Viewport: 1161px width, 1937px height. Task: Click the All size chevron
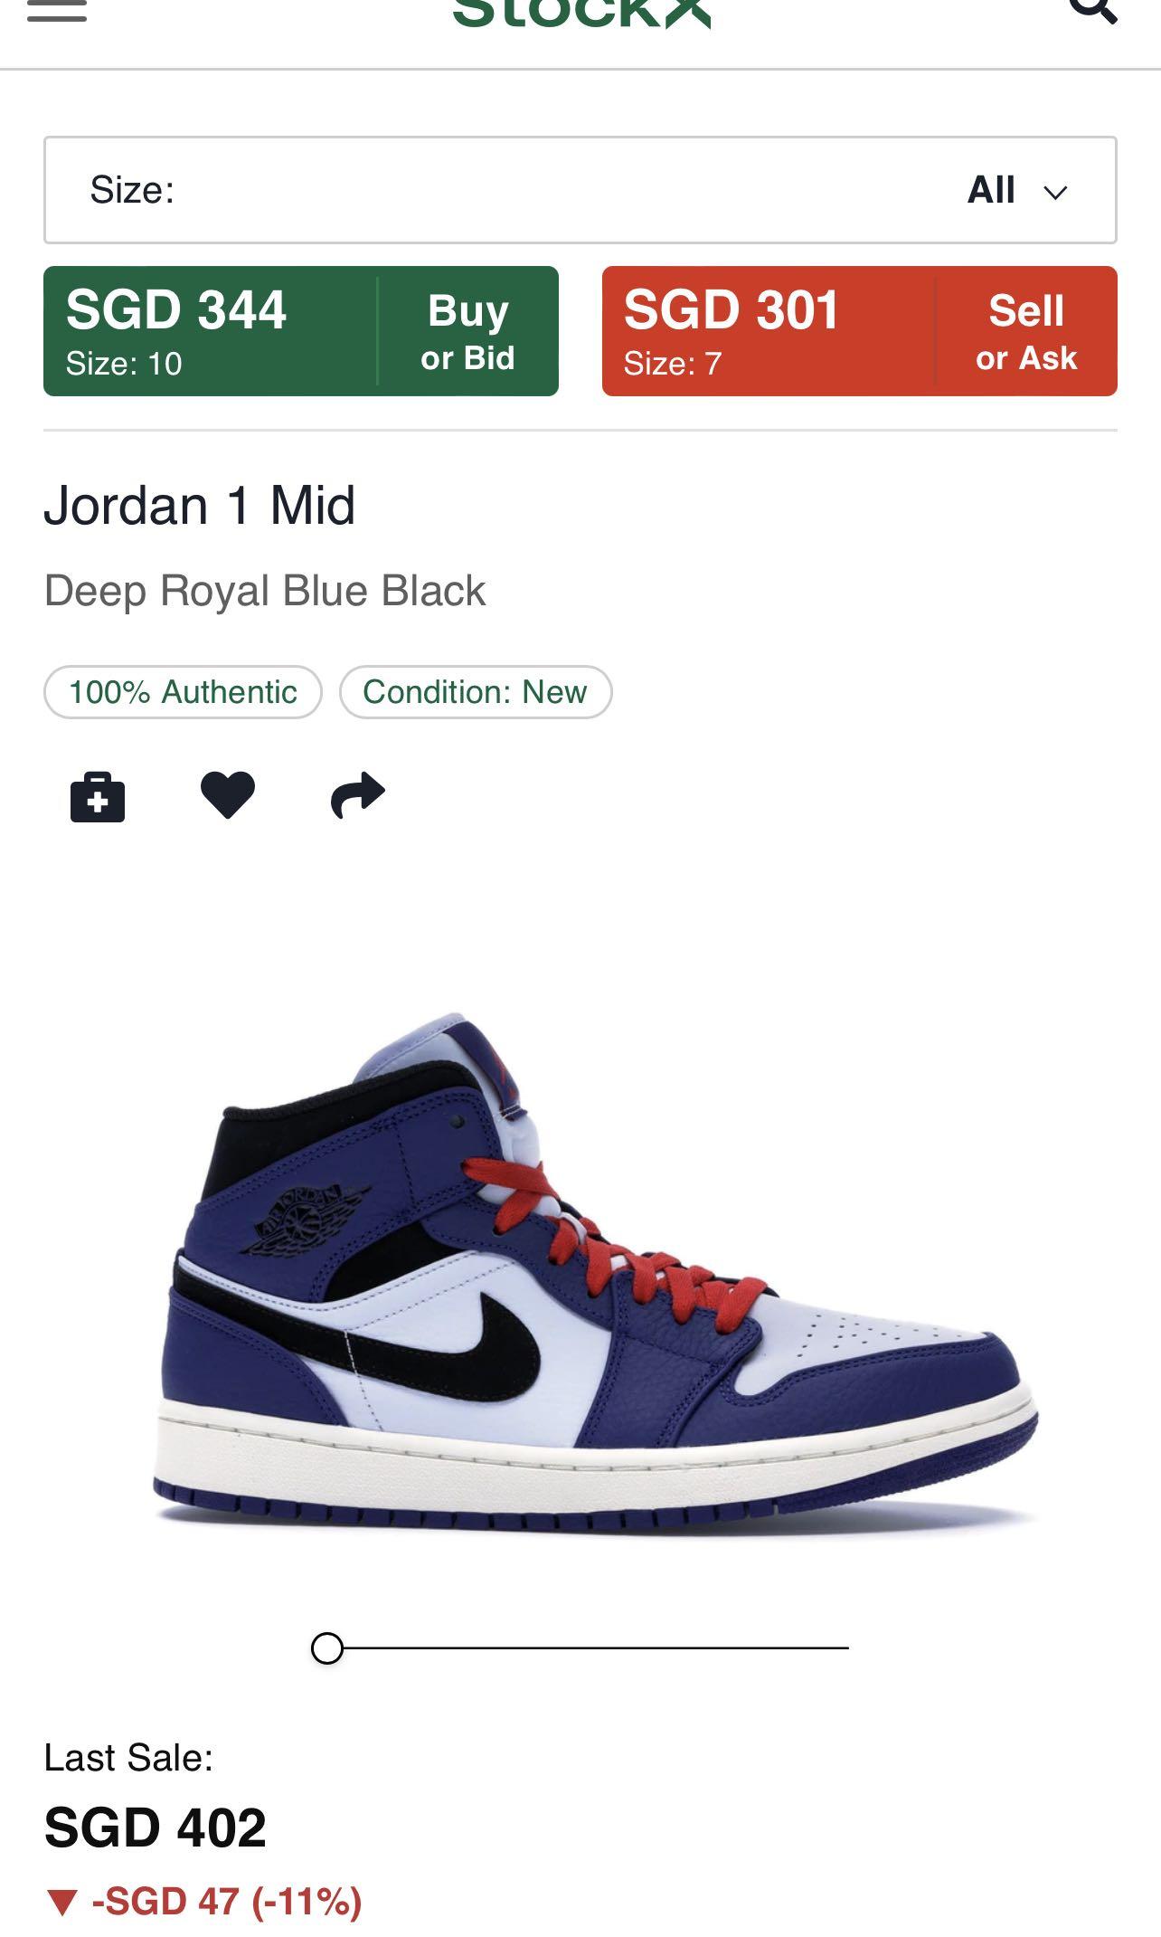[x=1055, y=192]
